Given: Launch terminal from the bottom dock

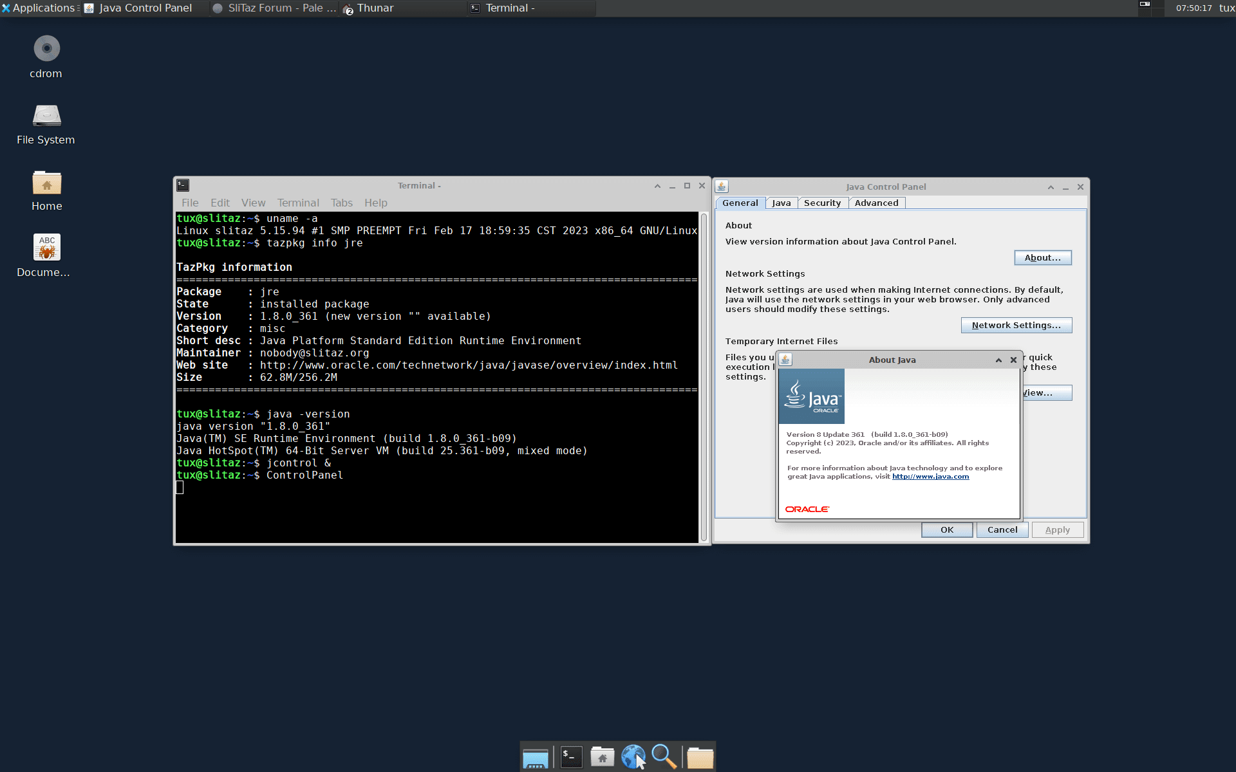Looking at the screenshot, I should click(570, 757).
